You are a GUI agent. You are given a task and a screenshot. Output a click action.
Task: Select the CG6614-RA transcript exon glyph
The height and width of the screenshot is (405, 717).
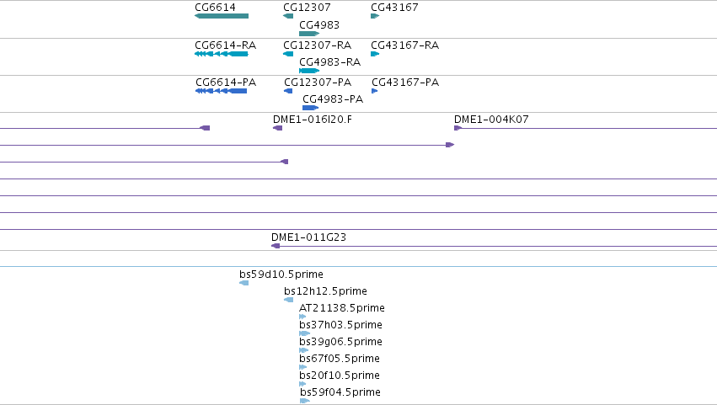coord(222,54)
